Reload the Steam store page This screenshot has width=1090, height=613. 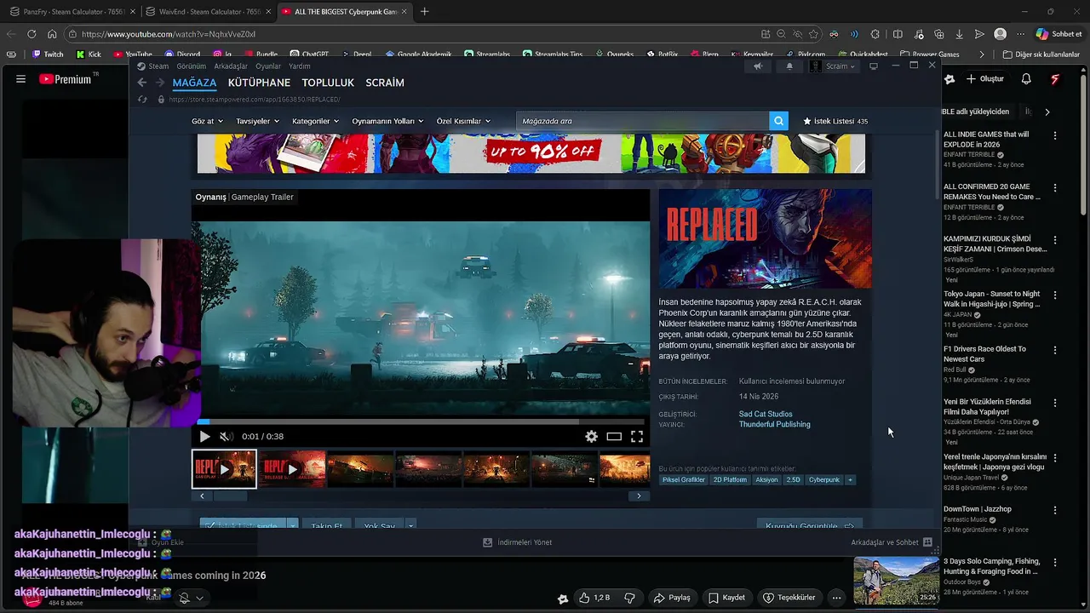click(142, 100)
